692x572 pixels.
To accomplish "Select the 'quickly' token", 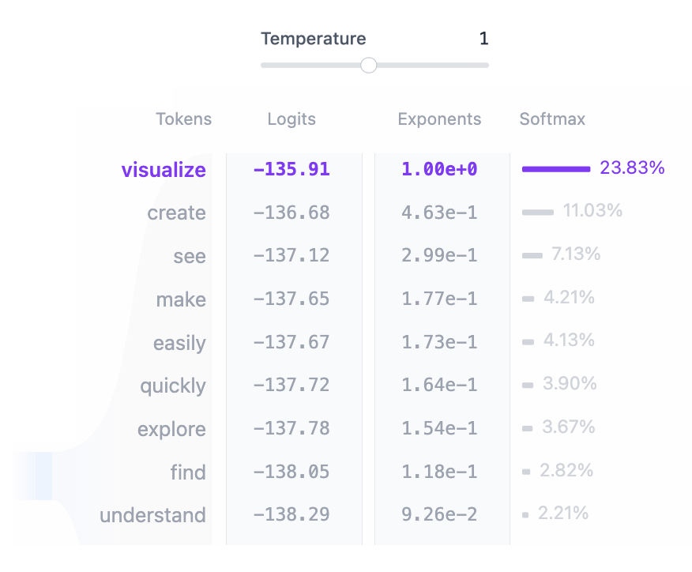I will click(173, 386).
